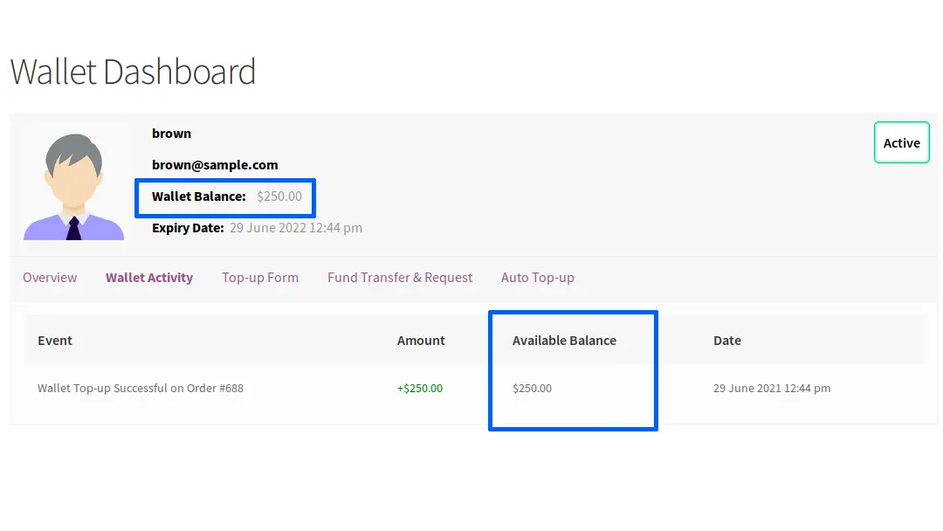The height and width of the screenshot is (531, 943).
Task: Click the Event column header
Action: click(55, 341)
